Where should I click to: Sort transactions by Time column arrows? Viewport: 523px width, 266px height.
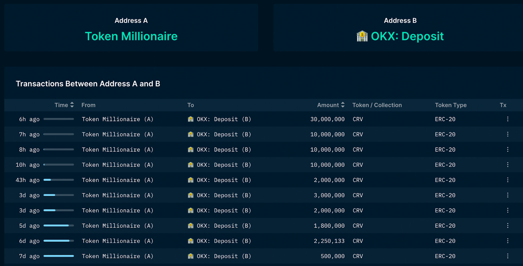click(x=72, y=105)
